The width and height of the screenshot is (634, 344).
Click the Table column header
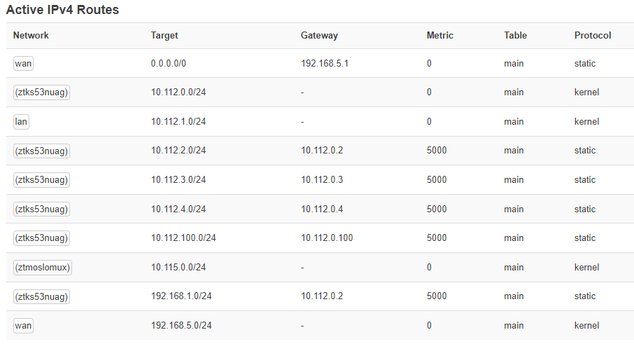(515, 35)
